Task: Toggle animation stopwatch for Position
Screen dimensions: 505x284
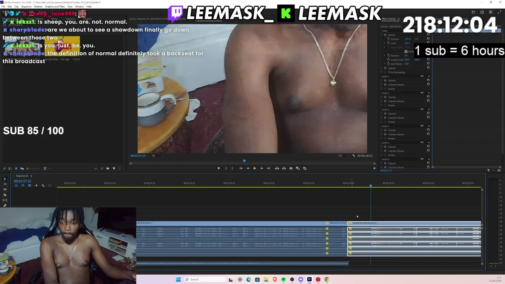Action: pos(389,39)
